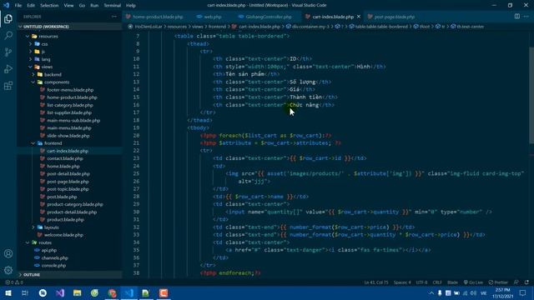This screenshot has width=534, height=300.
Task: Open Chrome from the taskbar
Action: pos(112,292)
